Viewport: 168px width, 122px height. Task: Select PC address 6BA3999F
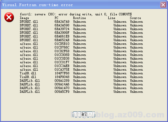(62, 33)
